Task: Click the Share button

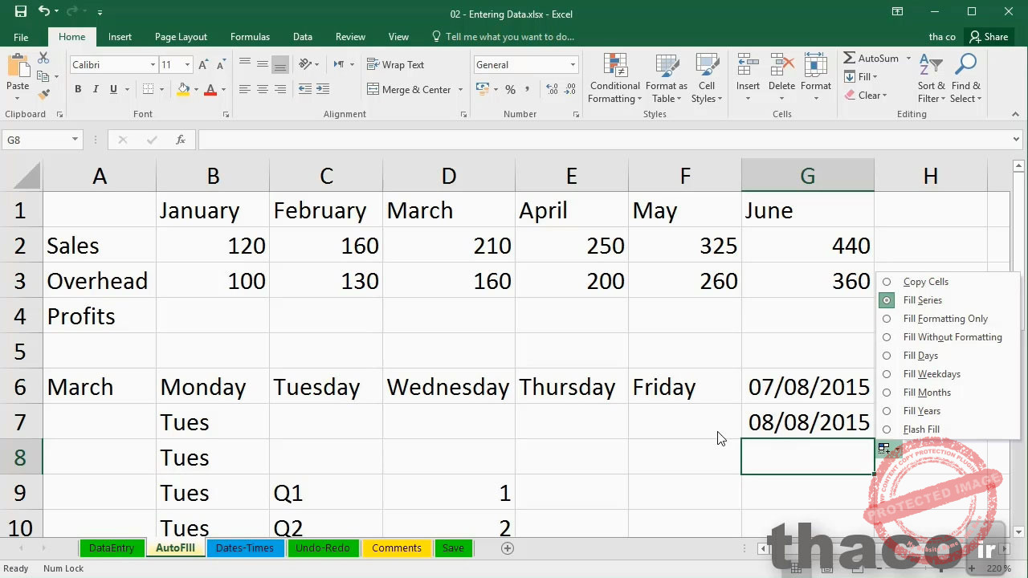Action: click(989, 37)
